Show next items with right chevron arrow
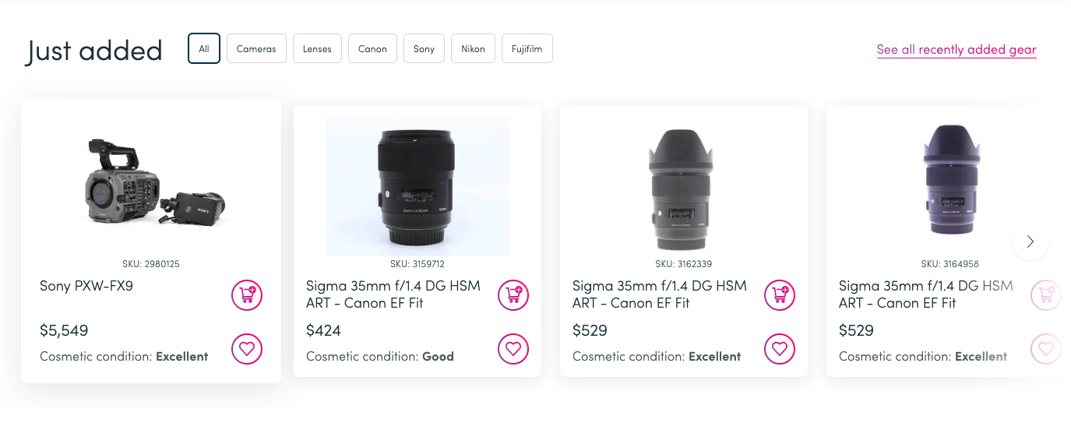Image resolution: width=1071 pixels, height=437 pixels. pos(1030,241)
